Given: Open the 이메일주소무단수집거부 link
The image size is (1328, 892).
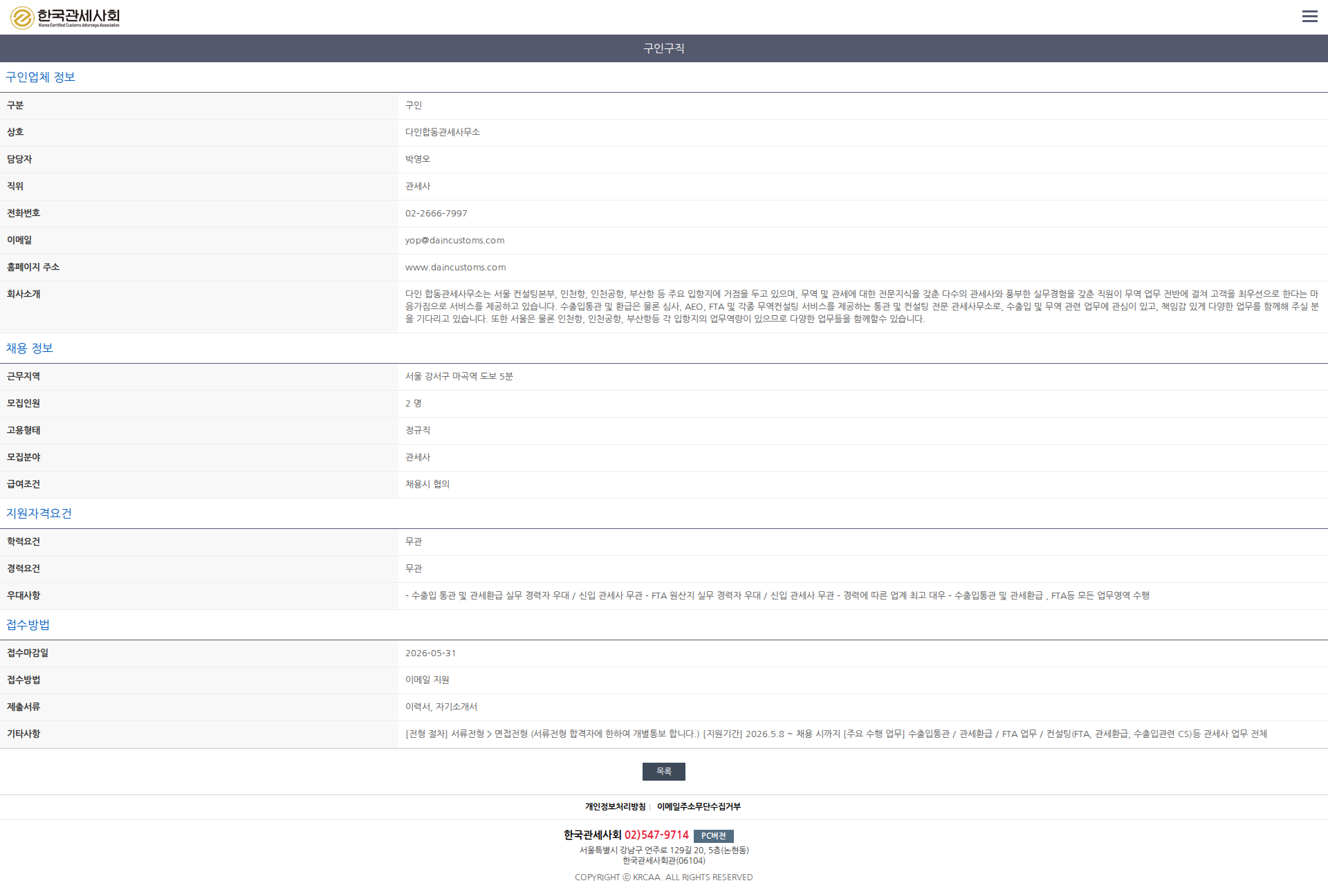Looking at the screenshot, I should point(699,806).
